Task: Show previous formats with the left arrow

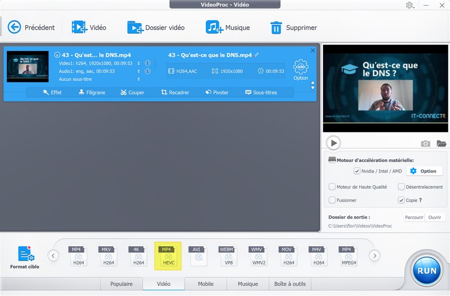Action: point(53,256)
